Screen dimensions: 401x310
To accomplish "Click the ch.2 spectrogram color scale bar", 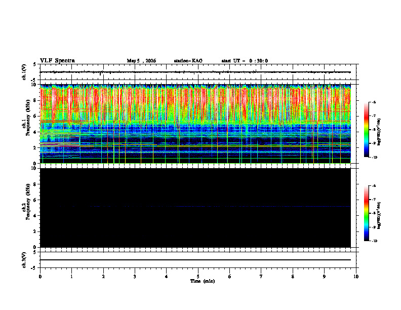I will pos(367,213).
